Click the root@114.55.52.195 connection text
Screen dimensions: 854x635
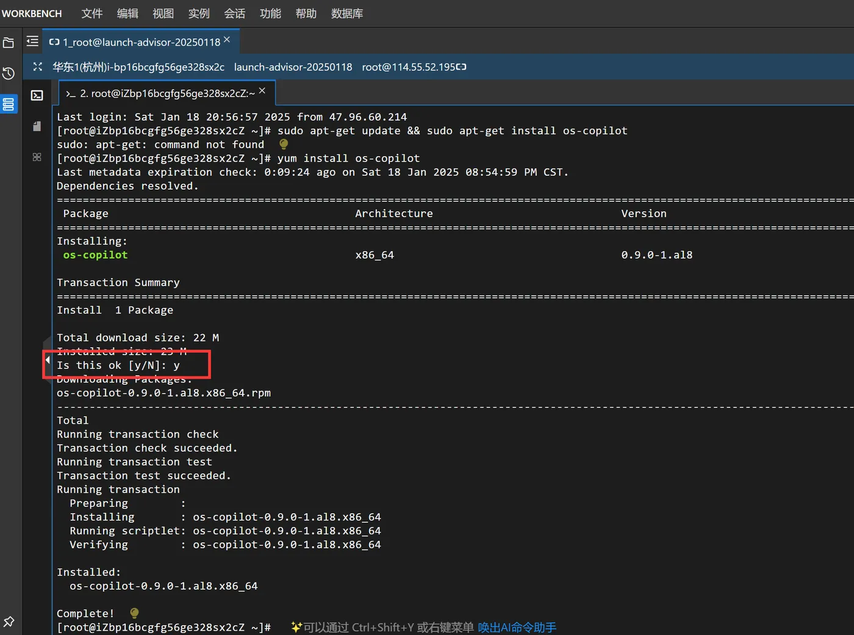click(x=409, y=67)
